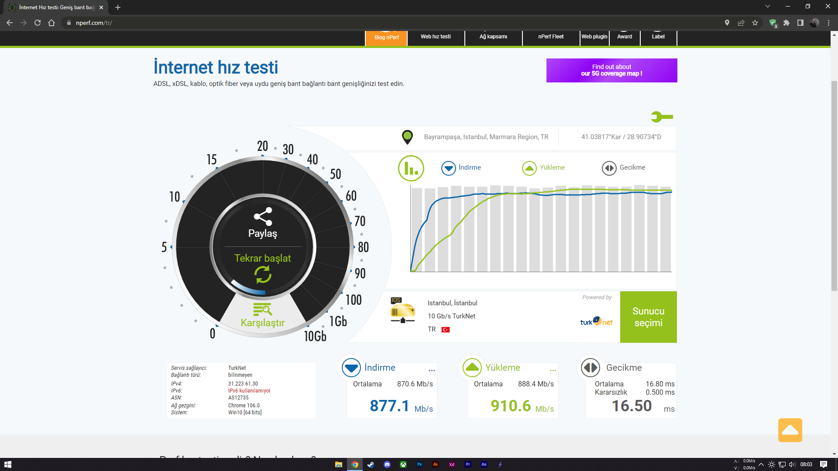Click coordinates 41.03817°Kar / 28.90734°D text

coord(621,137)
